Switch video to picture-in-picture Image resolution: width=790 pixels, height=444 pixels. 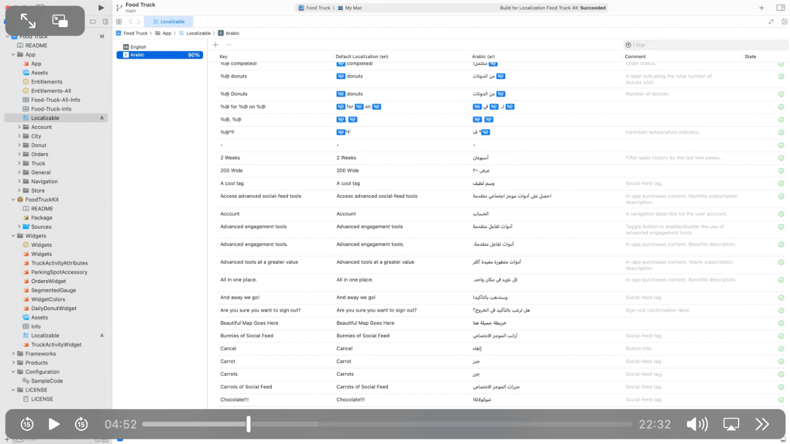(60, 21)
